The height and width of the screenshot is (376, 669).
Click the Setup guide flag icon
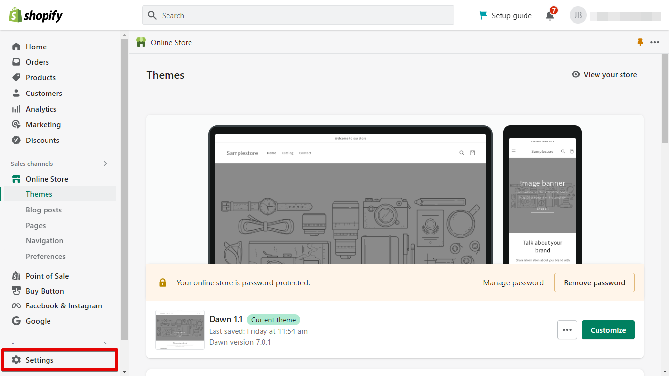pos(484,15)
